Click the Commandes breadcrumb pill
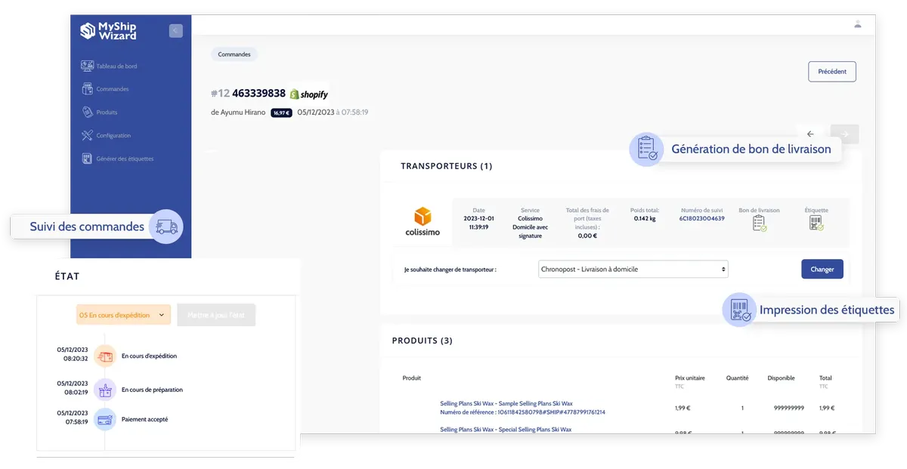This screenshot has width=907, height=469. pos(234,54)
